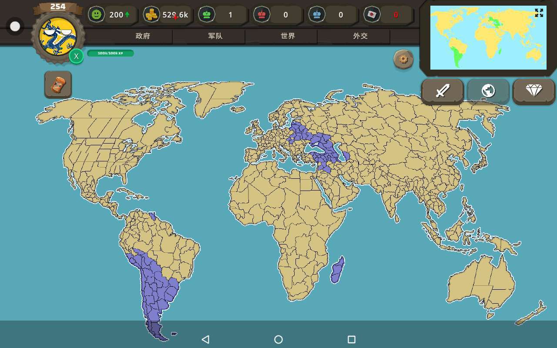Open the dragon flag nation emblem
The height and width of the screenshot is (348, 557).
tap(58, 36)
